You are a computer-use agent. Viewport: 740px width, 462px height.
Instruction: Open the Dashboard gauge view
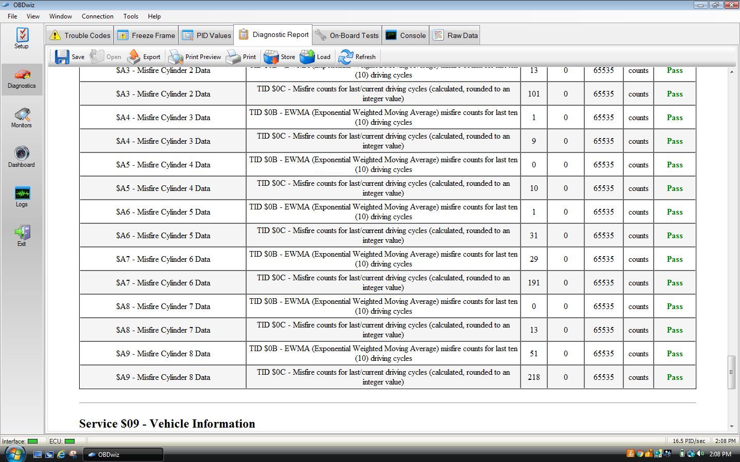22,157
